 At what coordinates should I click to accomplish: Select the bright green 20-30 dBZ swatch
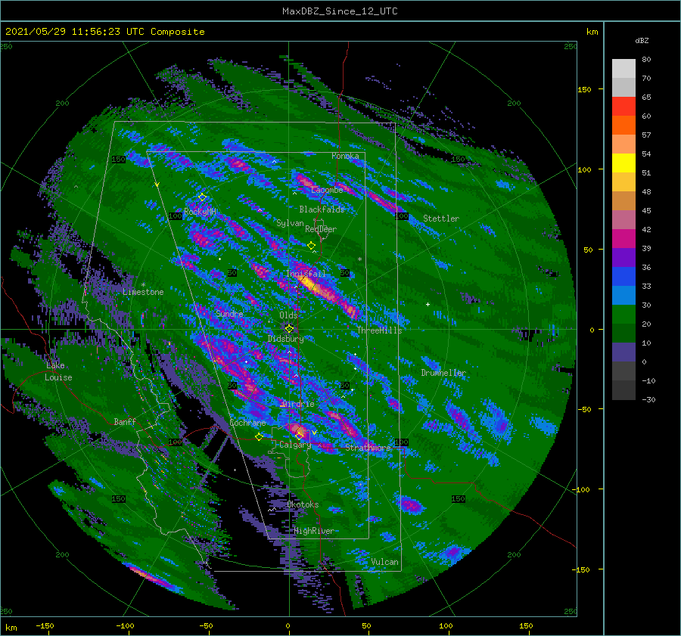tap(623, 315)
